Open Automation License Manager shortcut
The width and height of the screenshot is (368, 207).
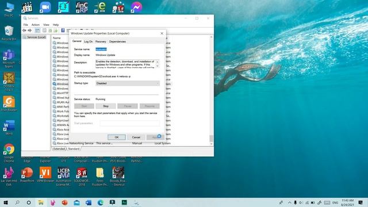pyautogui.click(x=64, y=177)
